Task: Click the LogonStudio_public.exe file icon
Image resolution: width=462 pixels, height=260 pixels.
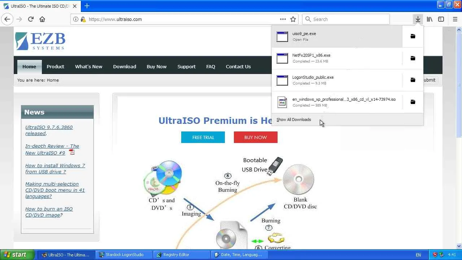Action: coord(282,80)
